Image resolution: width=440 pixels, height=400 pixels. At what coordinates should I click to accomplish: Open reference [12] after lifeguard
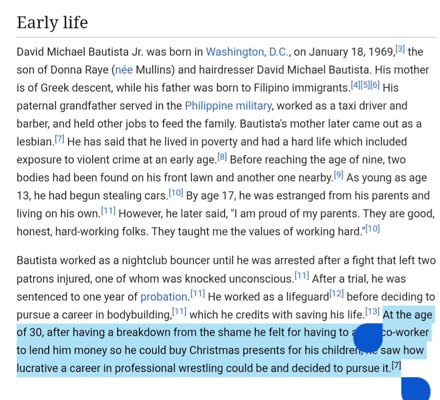pyautogui.click(x=336, y=294)
